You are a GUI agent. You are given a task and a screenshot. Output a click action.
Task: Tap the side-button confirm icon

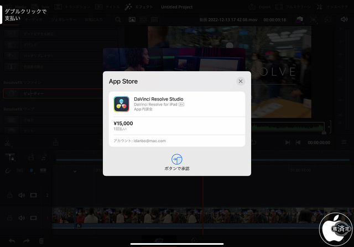[x=176, y=159]
